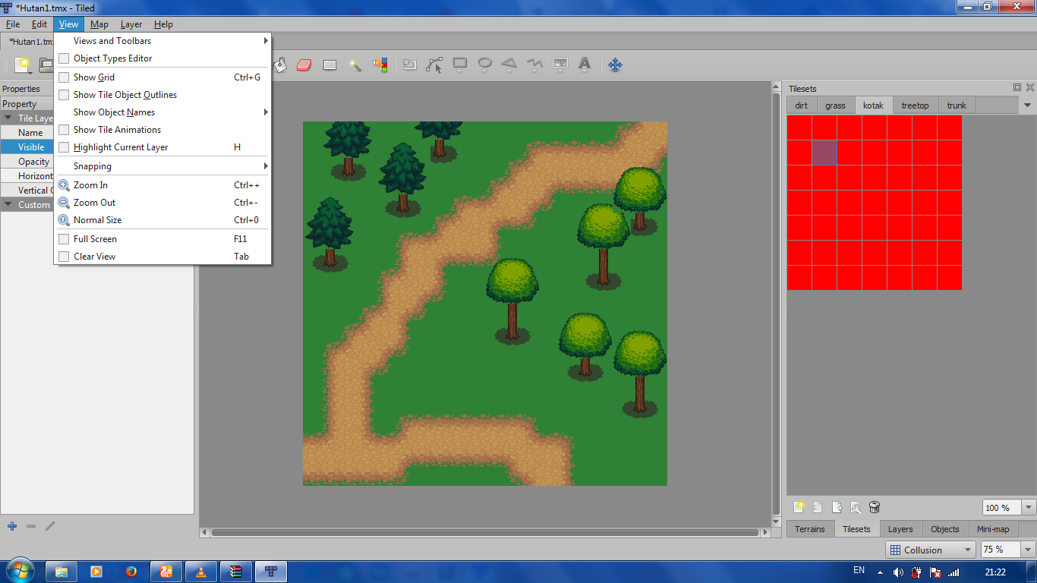
Task: Pick the Insert Ellipse object tool
Action: 484,65
